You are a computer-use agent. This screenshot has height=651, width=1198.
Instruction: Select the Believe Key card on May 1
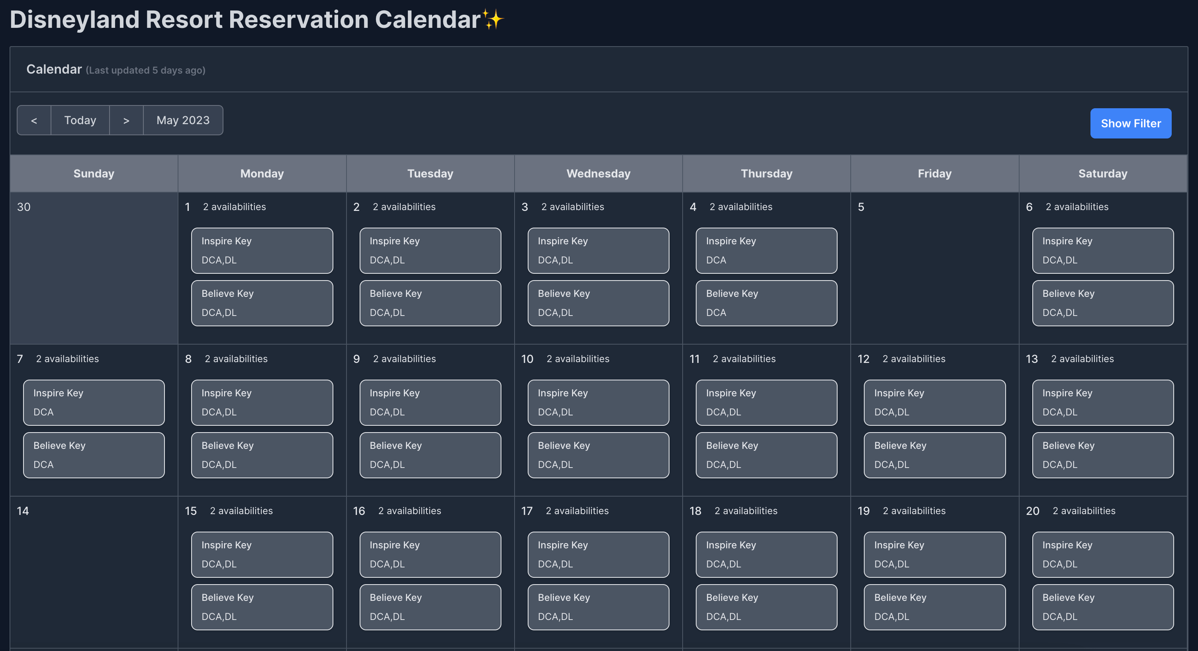tap(262, 303)
